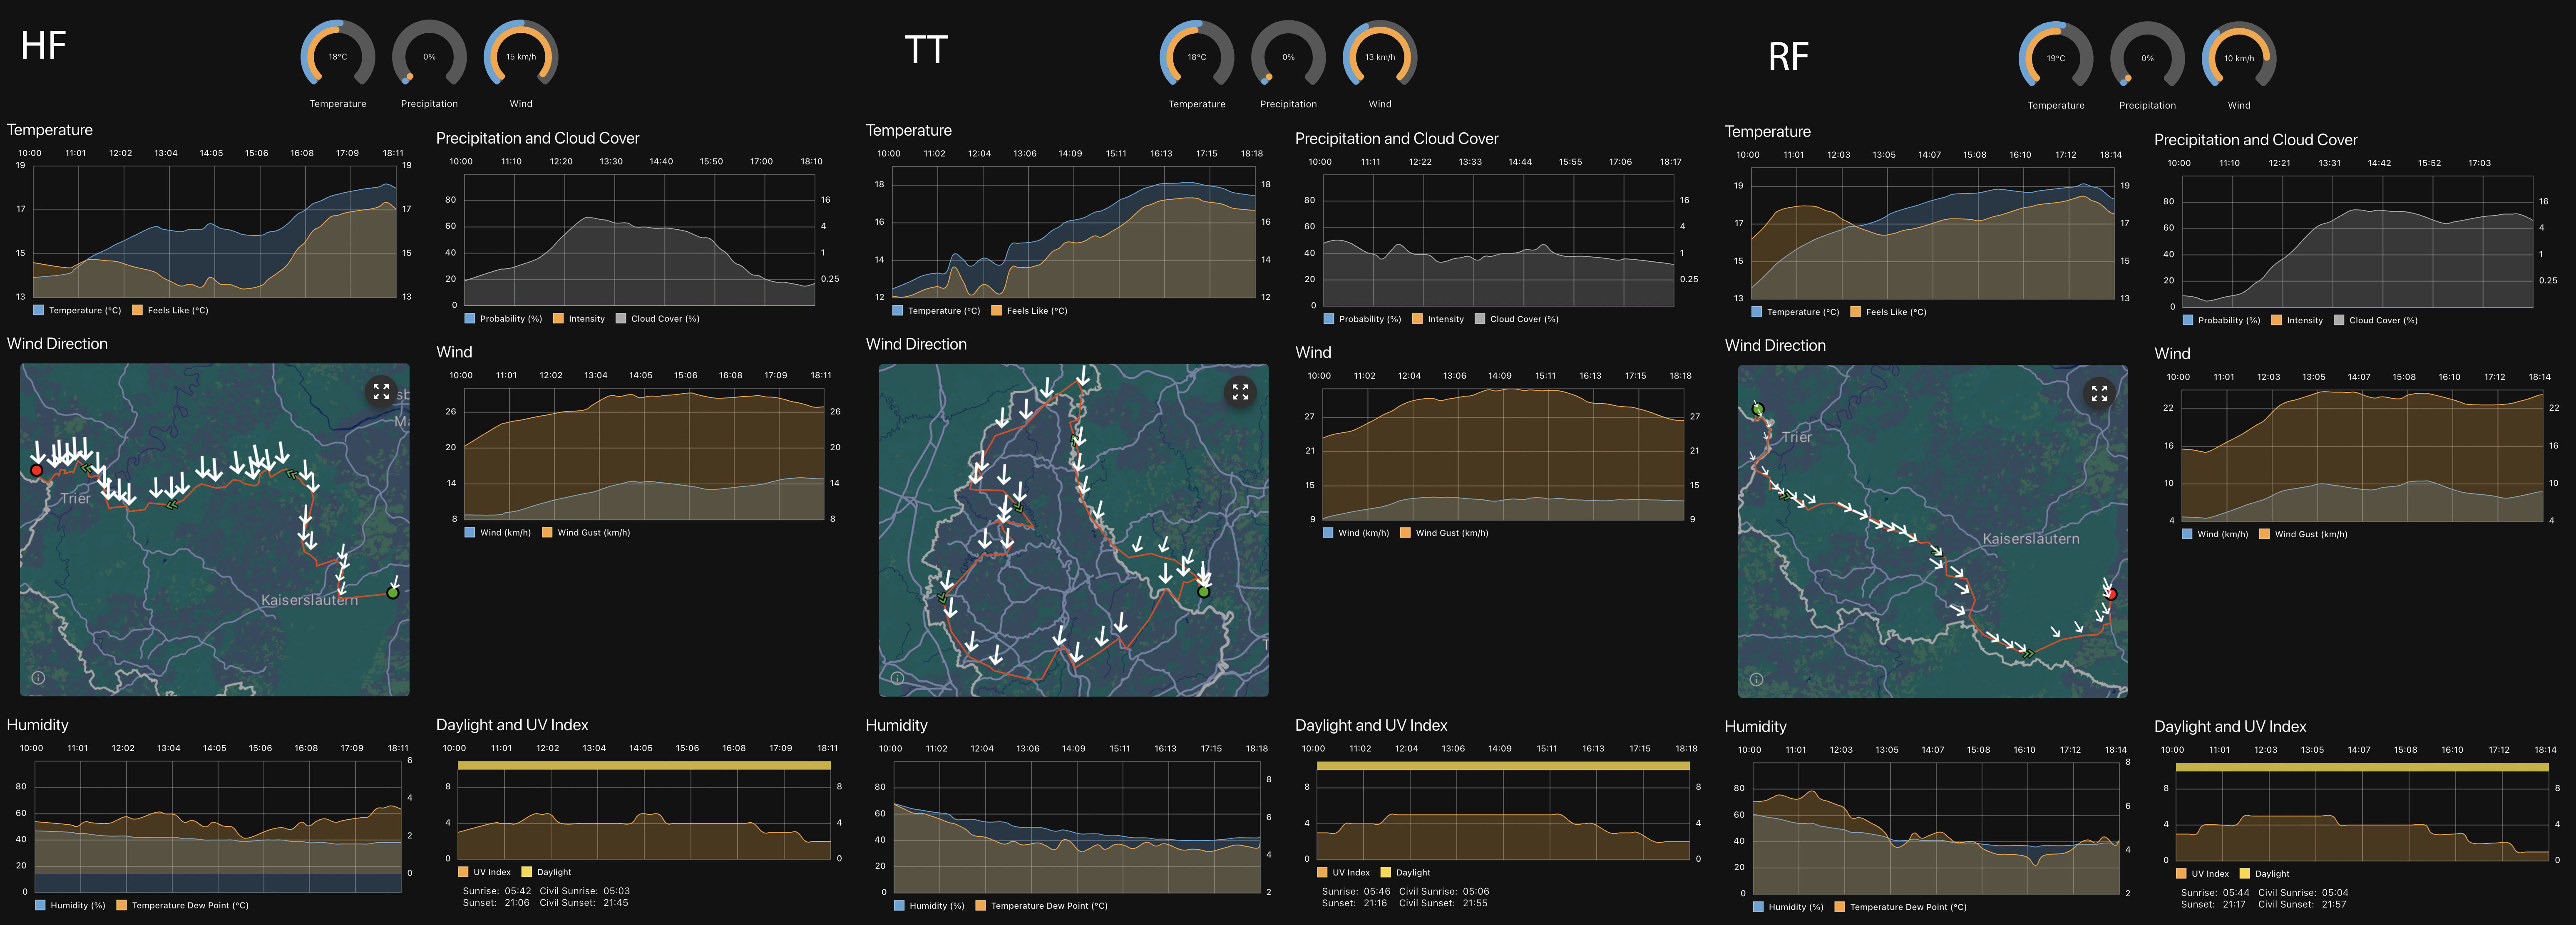The width and height of the screenshot is (2576, 925).
Task: Toggle Humidity (%) series in RF humidity chart
Action: 1788,907
